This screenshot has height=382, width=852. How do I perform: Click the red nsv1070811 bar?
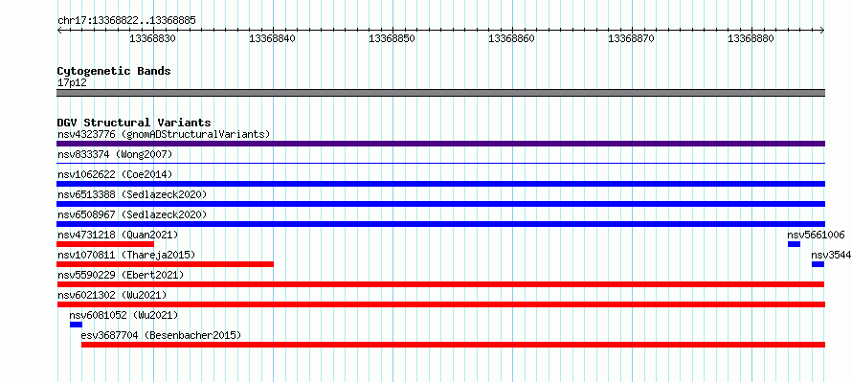pos(165,264)
